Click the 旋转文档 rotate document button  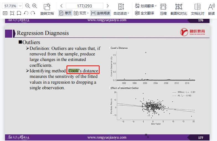[x=47, y=9]
